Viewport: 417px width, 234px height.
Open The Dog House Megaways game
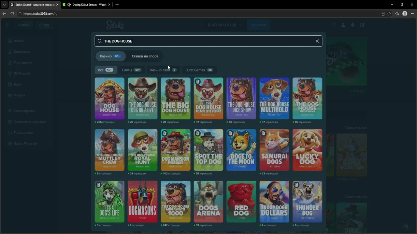click(x=307, y=98)
